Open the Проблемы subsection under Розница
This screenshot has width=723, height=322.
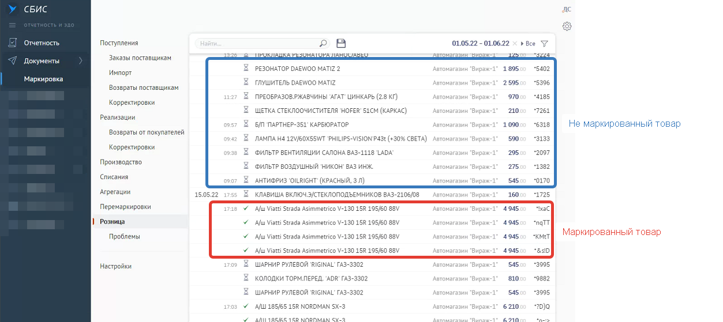point(124,237)
